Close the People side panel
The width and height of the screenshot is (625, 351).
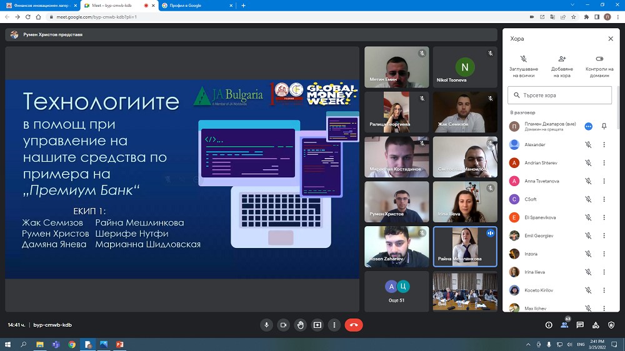611,39
